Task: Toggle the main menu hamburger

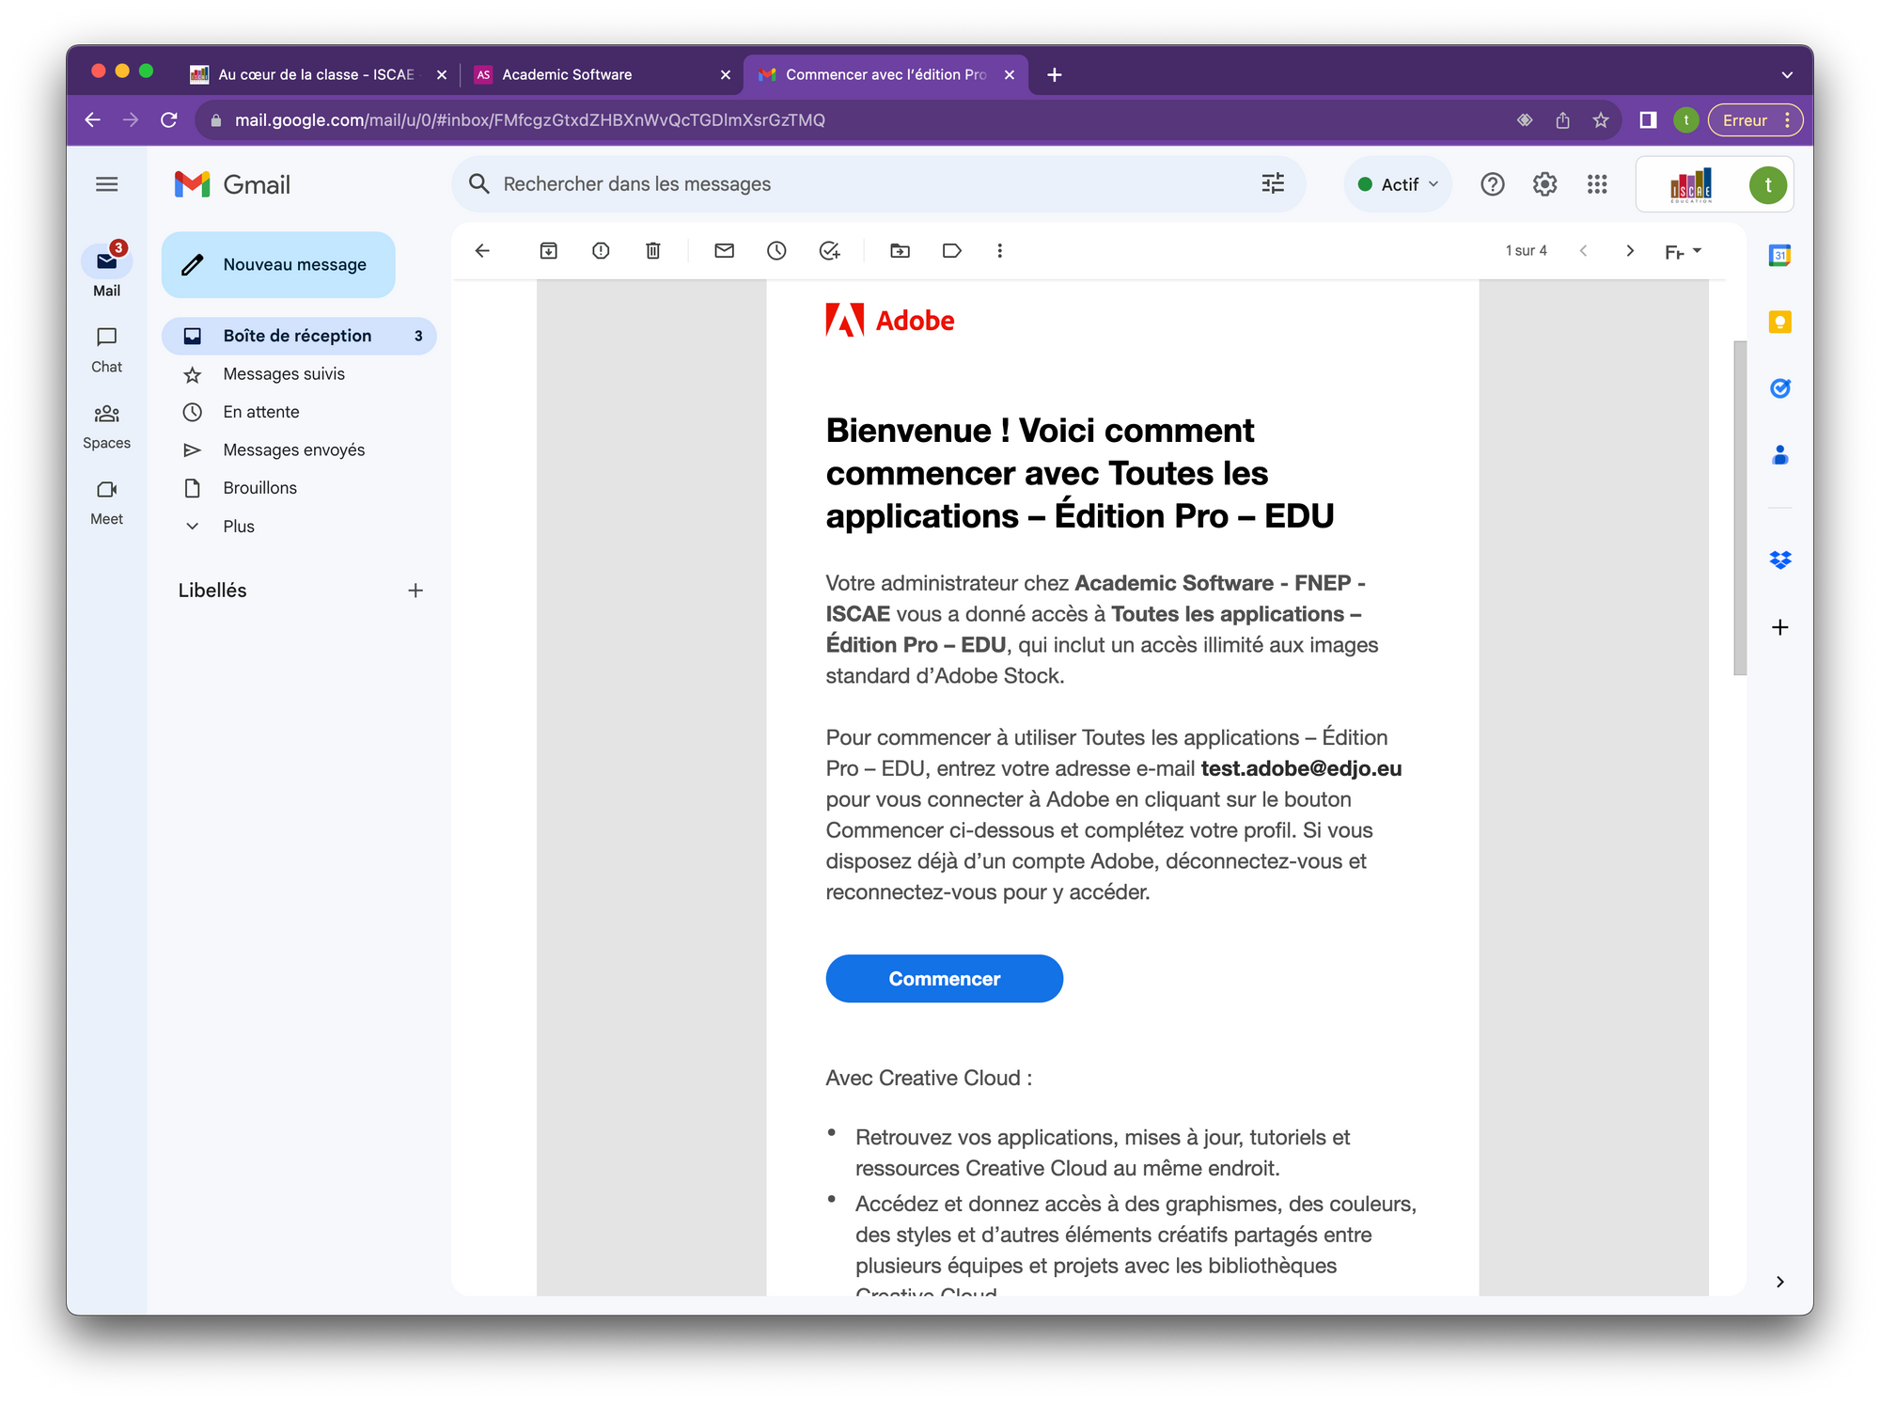Action: [x=107, y=184]
